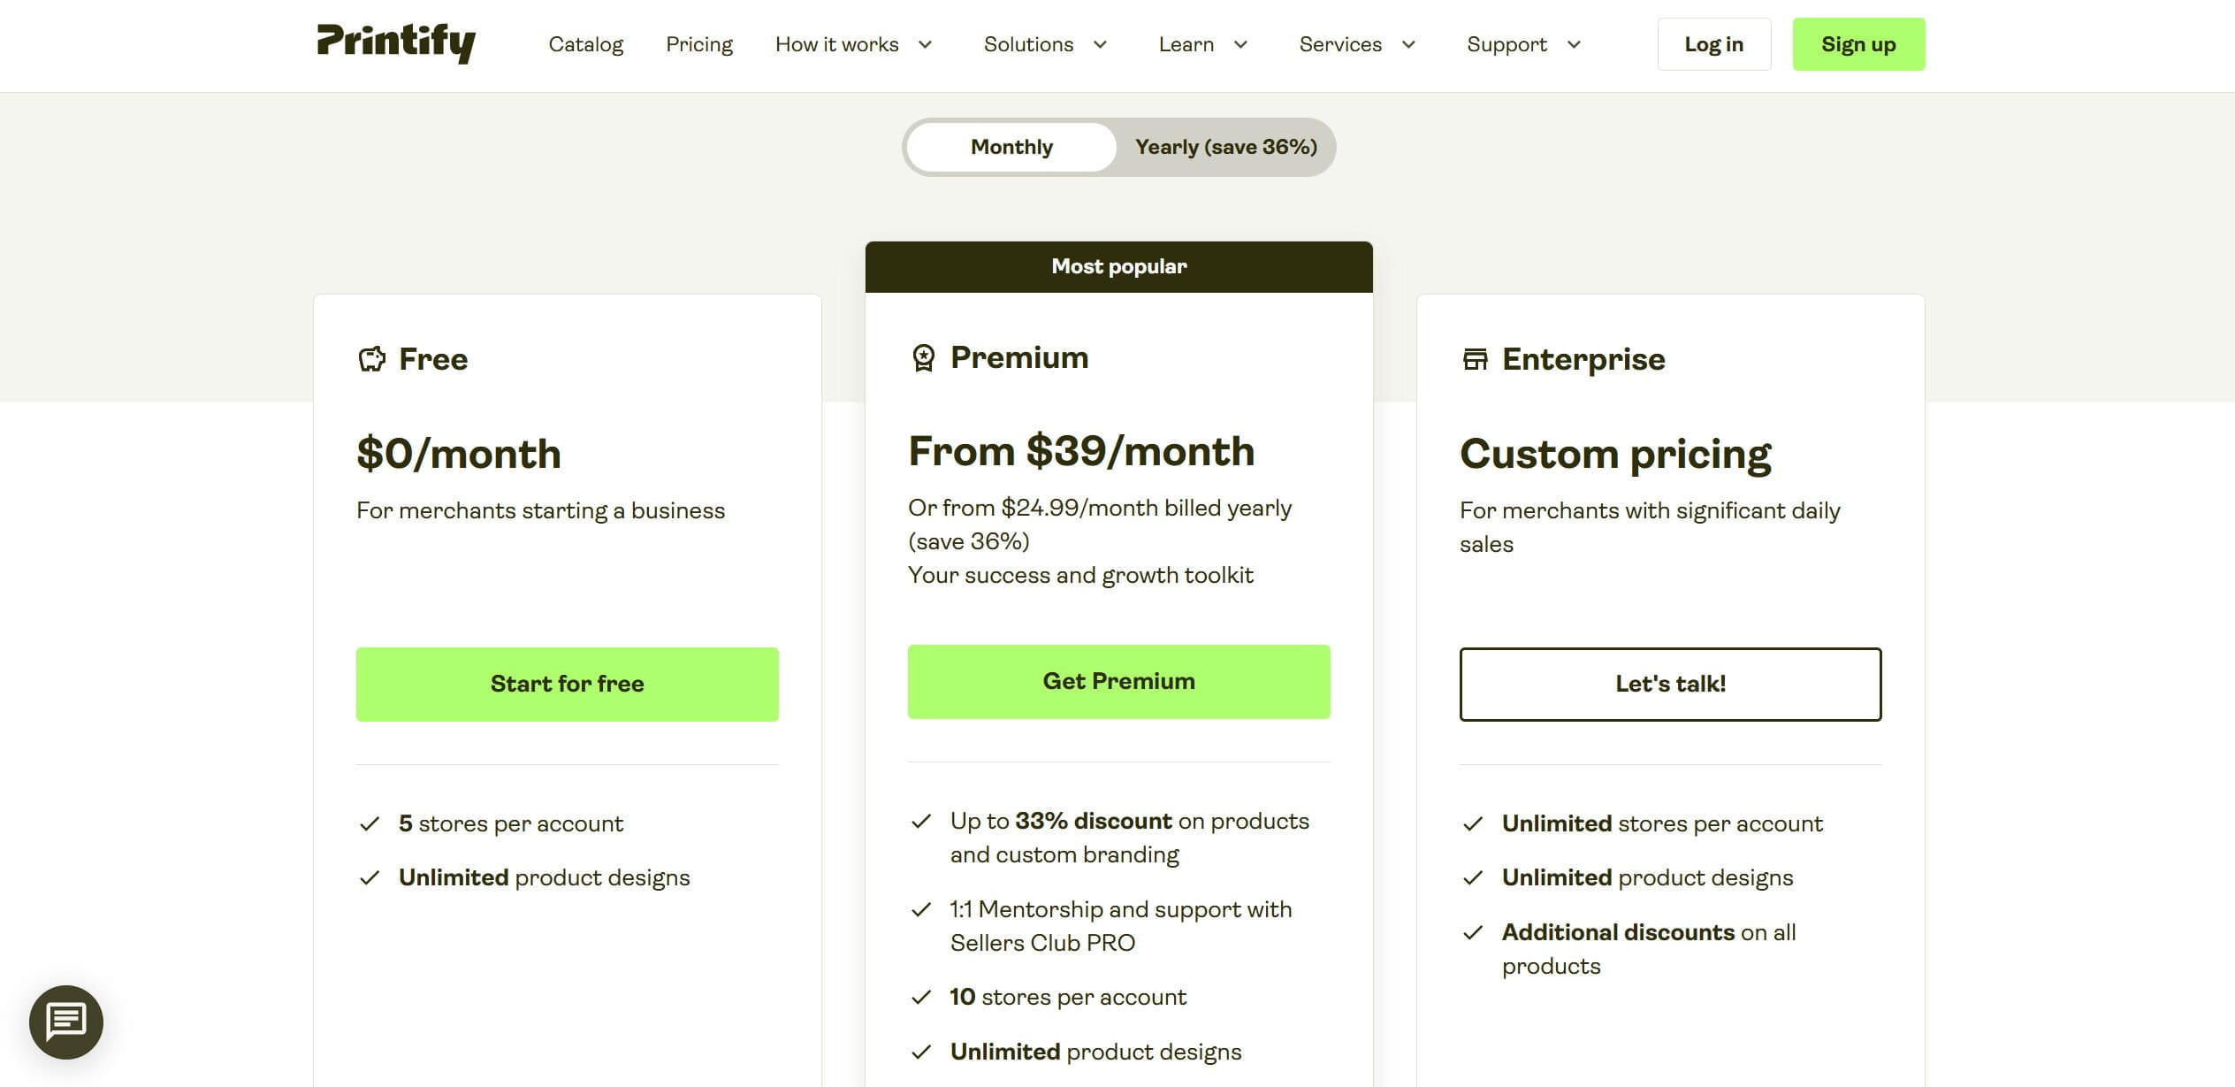
Task: Click the Let's talk! button
Action: point(1670,684)
